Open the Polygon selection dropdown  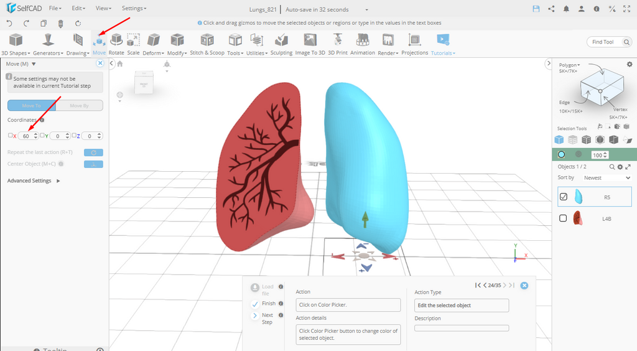tap(570, 65)
